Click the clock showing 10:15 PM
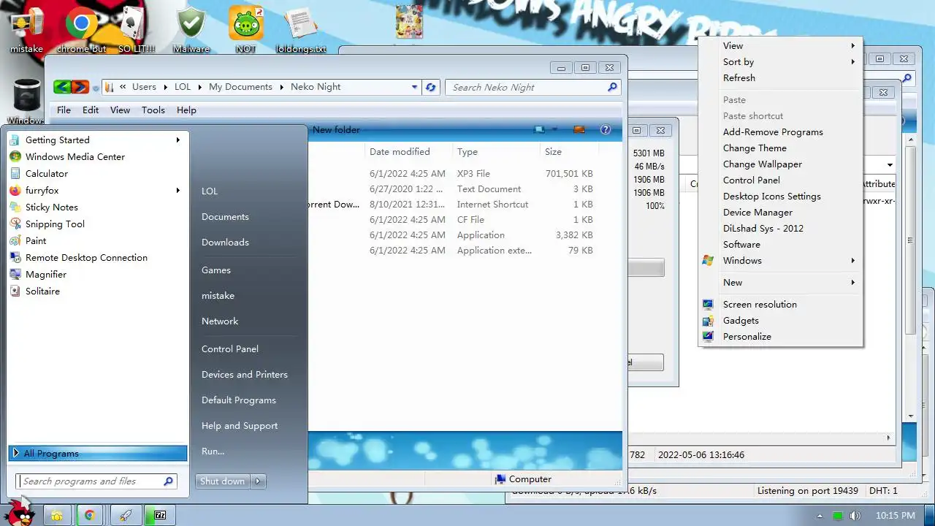935x526 pixels. [895, 516]
